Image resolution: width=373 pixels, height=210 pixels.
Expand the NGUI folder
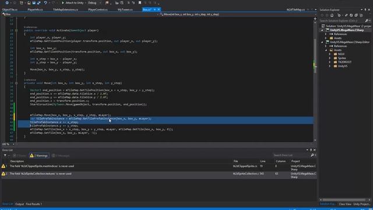point(330,54)
